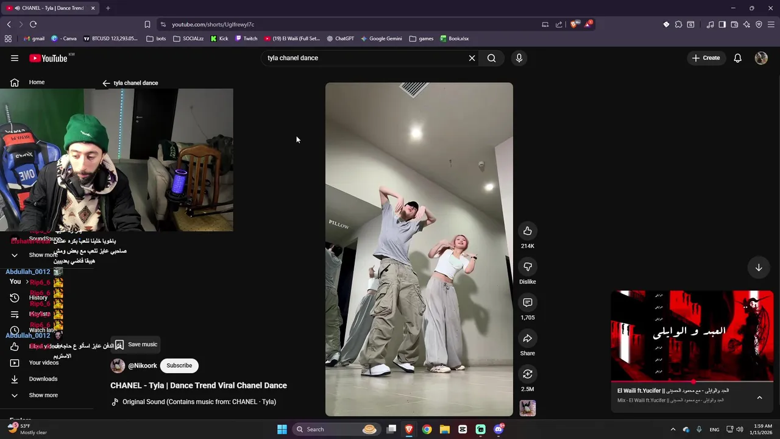Open the new tab plus button
Image resolution: width=780 pixels, height=439 pixels.
pos(108,8)
